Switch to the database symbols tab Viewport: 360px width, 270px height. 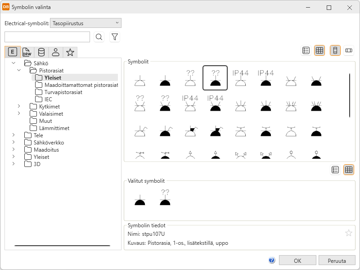pos(41,52)
